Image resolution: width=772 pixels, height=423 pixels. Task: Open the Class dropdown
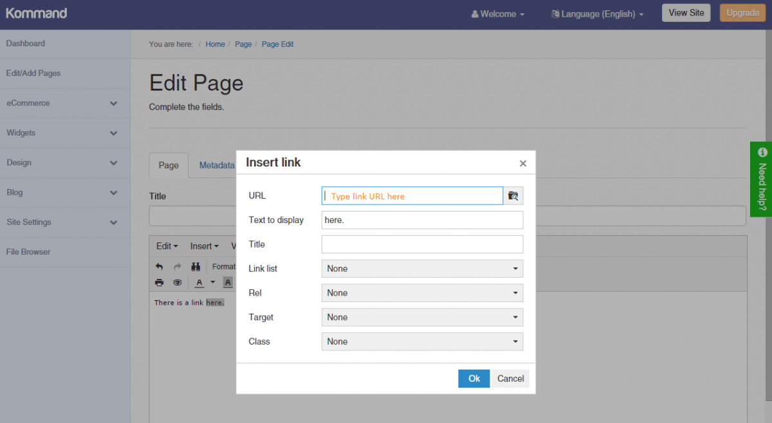pyautogui.click(x=422, y=342)
